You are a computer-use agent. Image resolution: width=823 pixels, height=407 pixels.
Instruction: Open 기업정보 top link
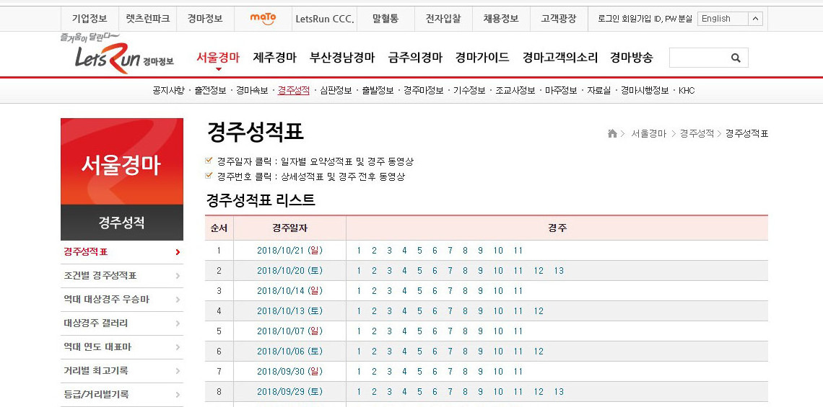click(x=90, y=19)
